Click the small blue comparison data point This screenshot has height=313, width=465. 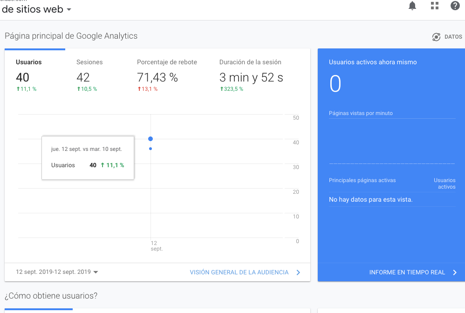click(150, 149)
